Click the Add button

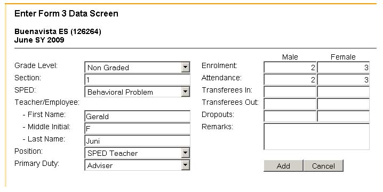click(x=283, y=166)
